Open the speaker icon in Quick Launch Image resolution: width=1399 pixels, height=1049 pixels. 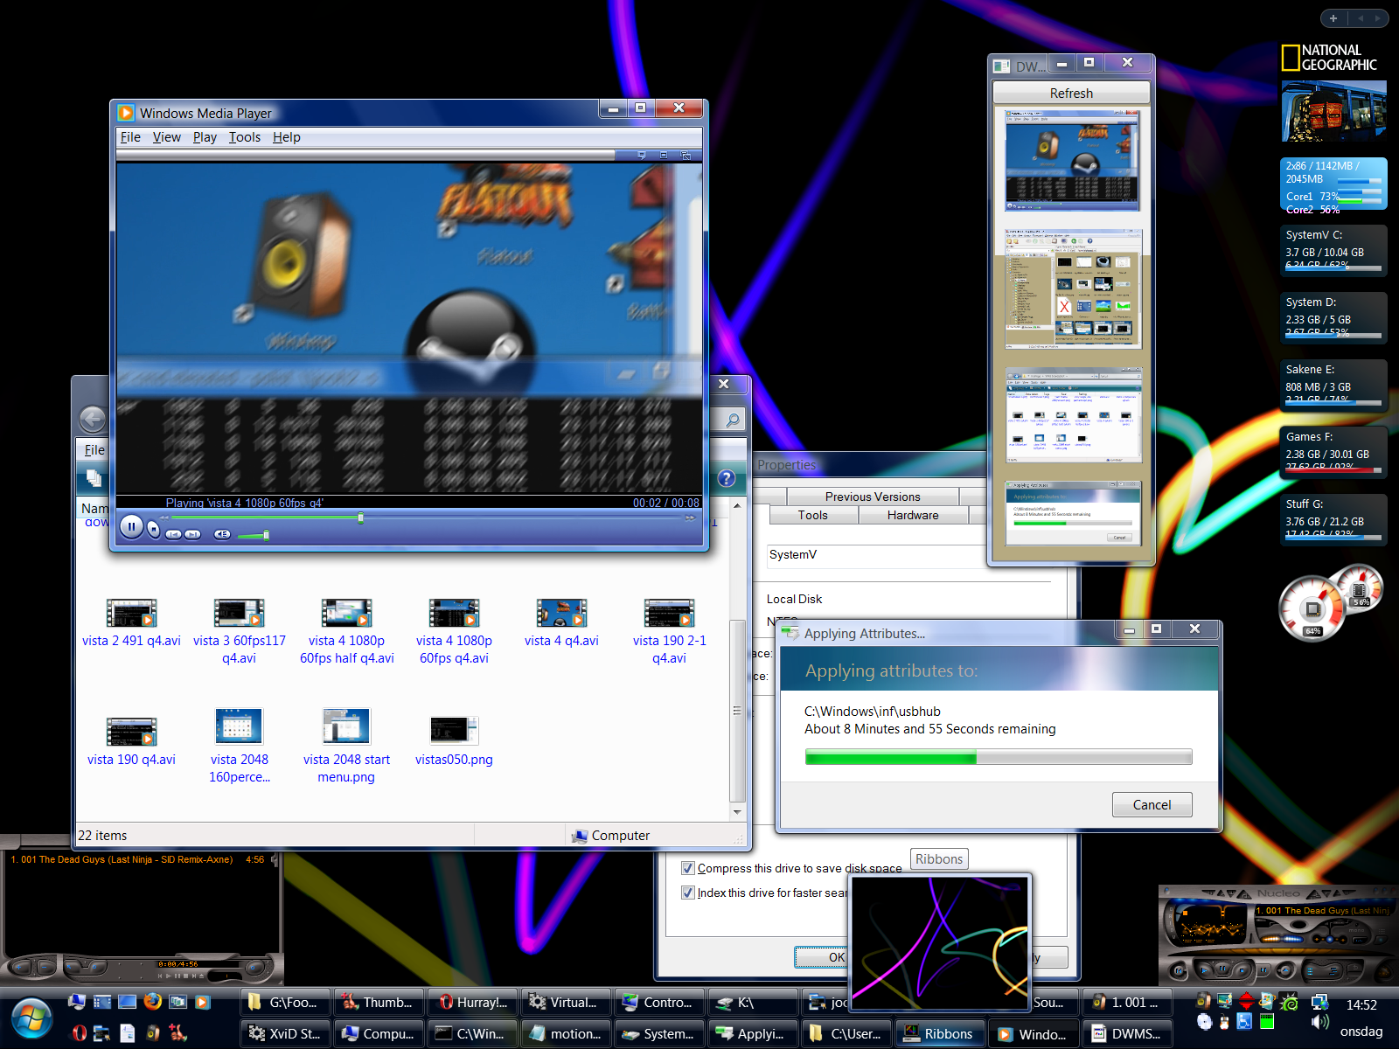153,1032
